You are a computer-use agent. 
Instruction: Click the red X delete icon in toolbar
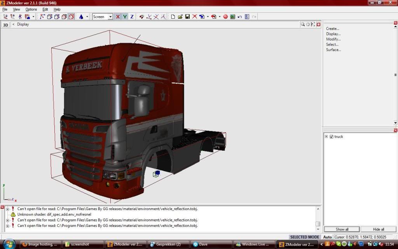tap(194, 17)
